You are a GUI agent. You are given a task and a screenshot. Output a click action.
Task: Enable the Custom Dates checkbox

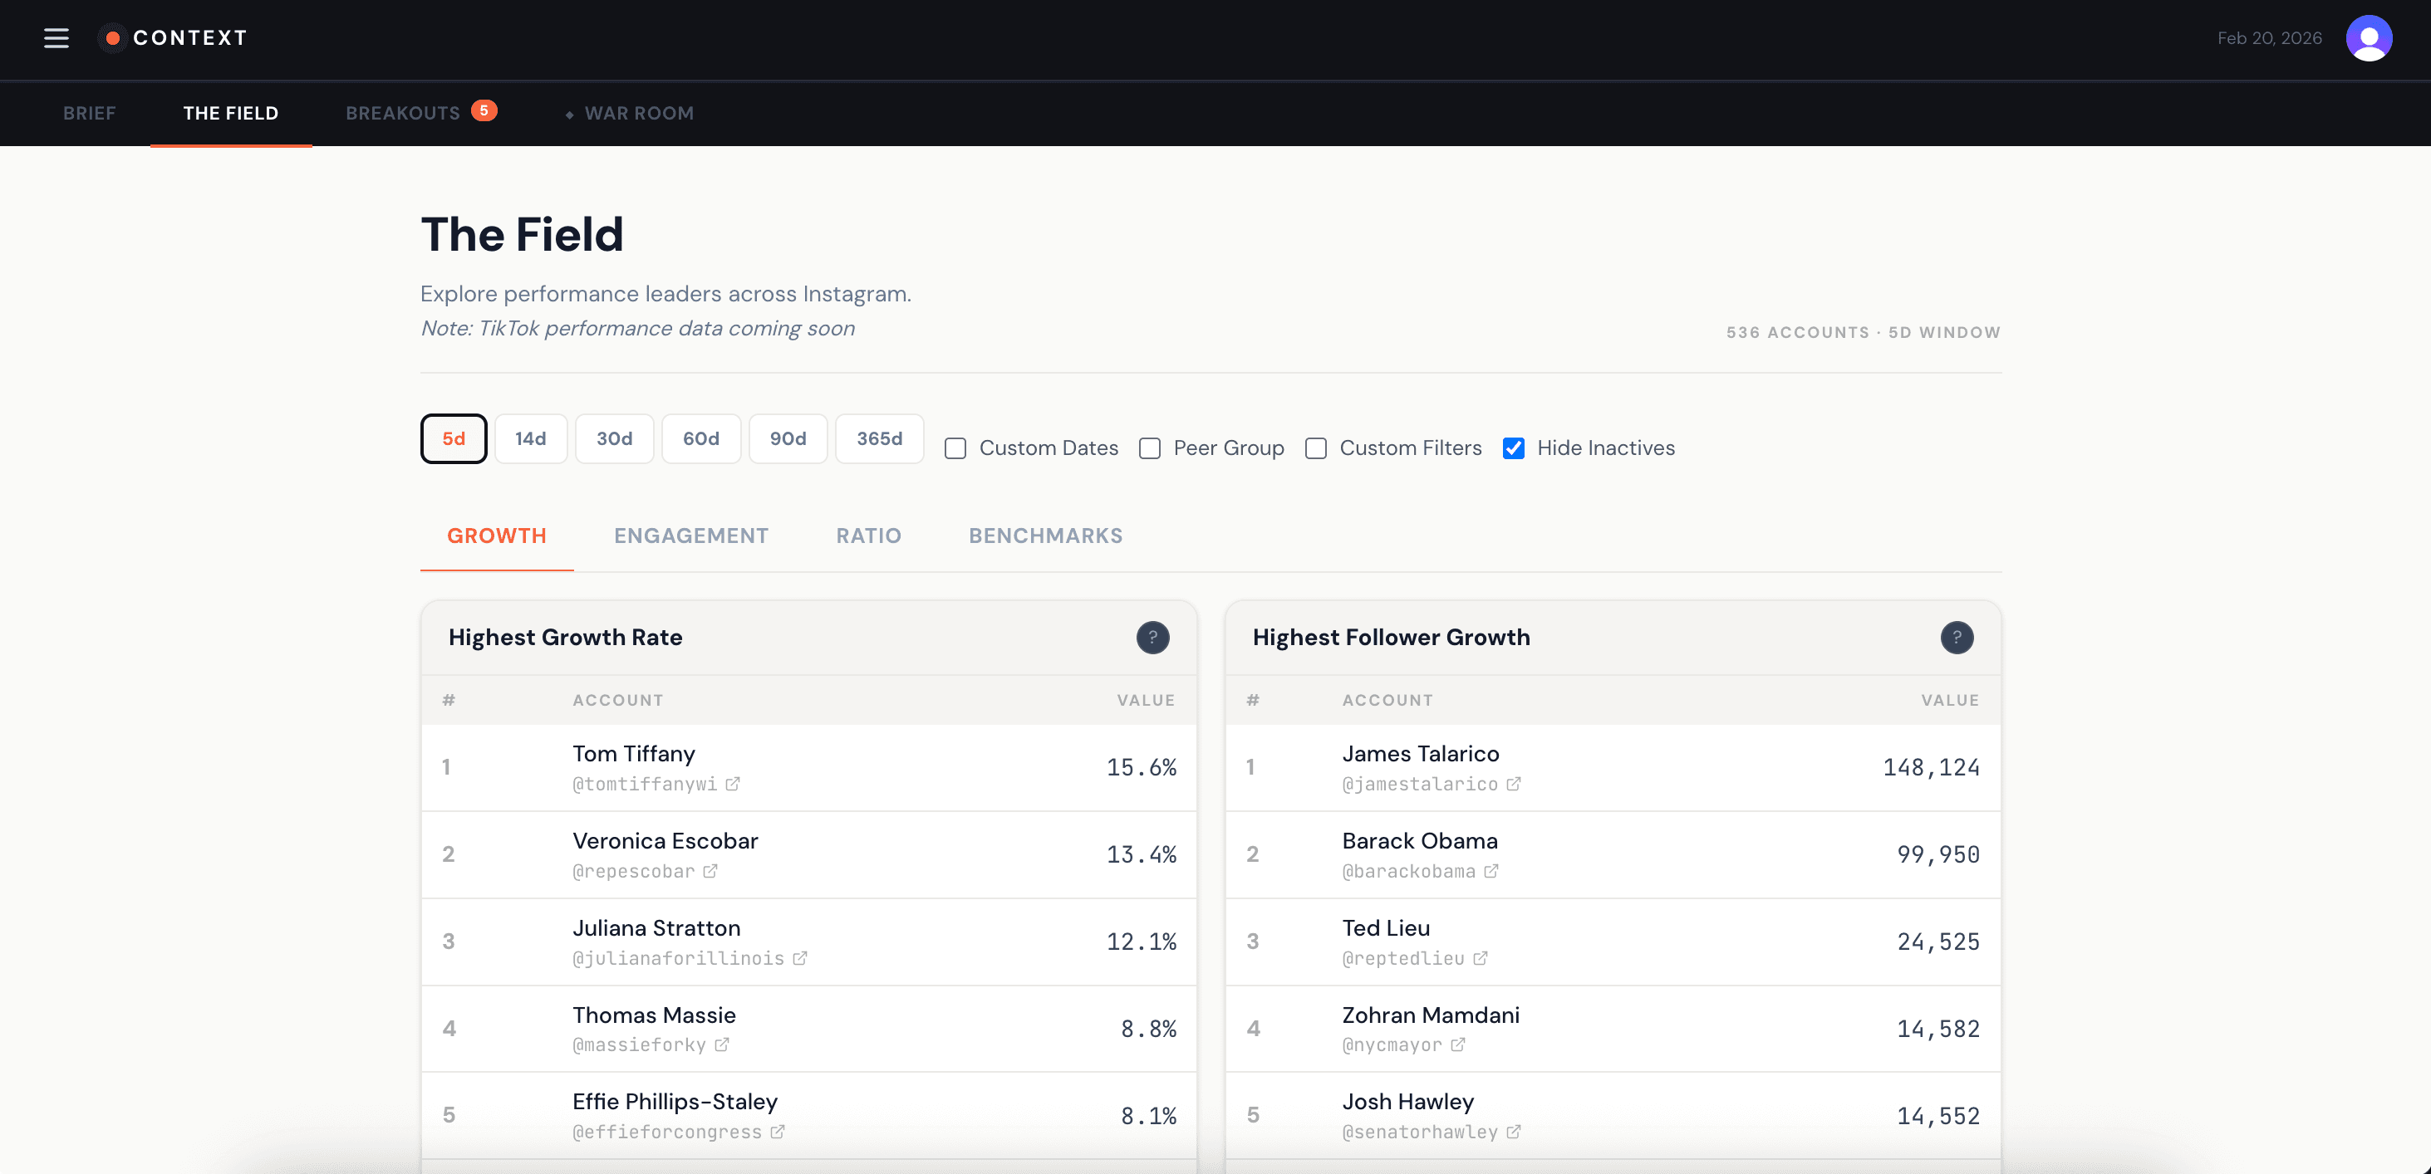coord(955,449)
